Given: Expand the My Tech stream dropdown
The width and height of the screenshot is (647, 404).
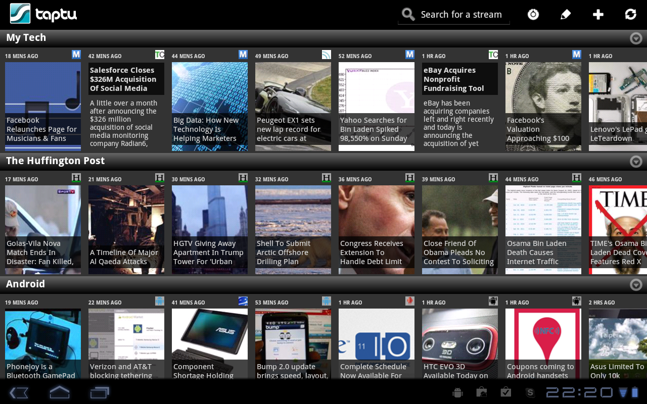Looking at the screenshot, I should tap(636, 38).
